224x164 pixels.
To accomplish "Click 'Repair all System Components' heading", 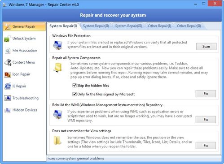I will (76, 58).
